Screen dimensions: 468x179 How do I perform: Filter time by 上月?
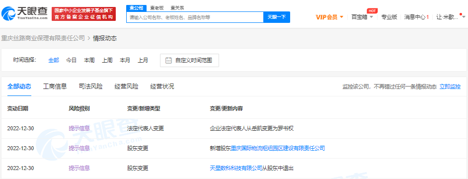[143, 60]
